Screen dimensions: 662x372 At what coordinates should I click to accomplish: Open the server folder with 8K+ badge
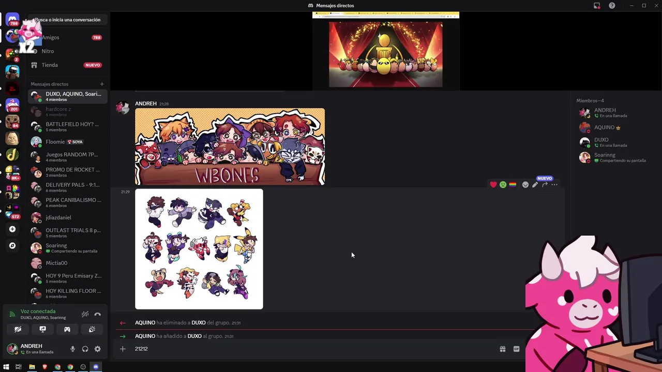(x=12, y=173)
